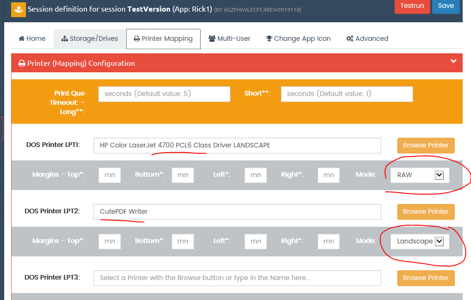Click the session ID text
471x300 pixels.
[x=258, y=10]
